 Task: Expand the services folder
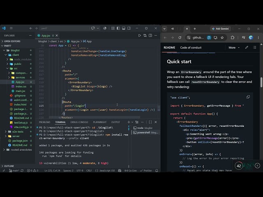pos(20,78)
